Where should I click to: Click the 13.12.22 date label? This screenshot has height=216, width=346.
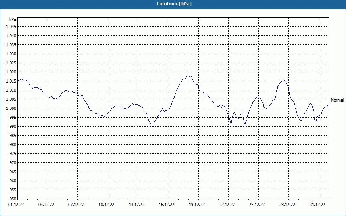(137, 204)
